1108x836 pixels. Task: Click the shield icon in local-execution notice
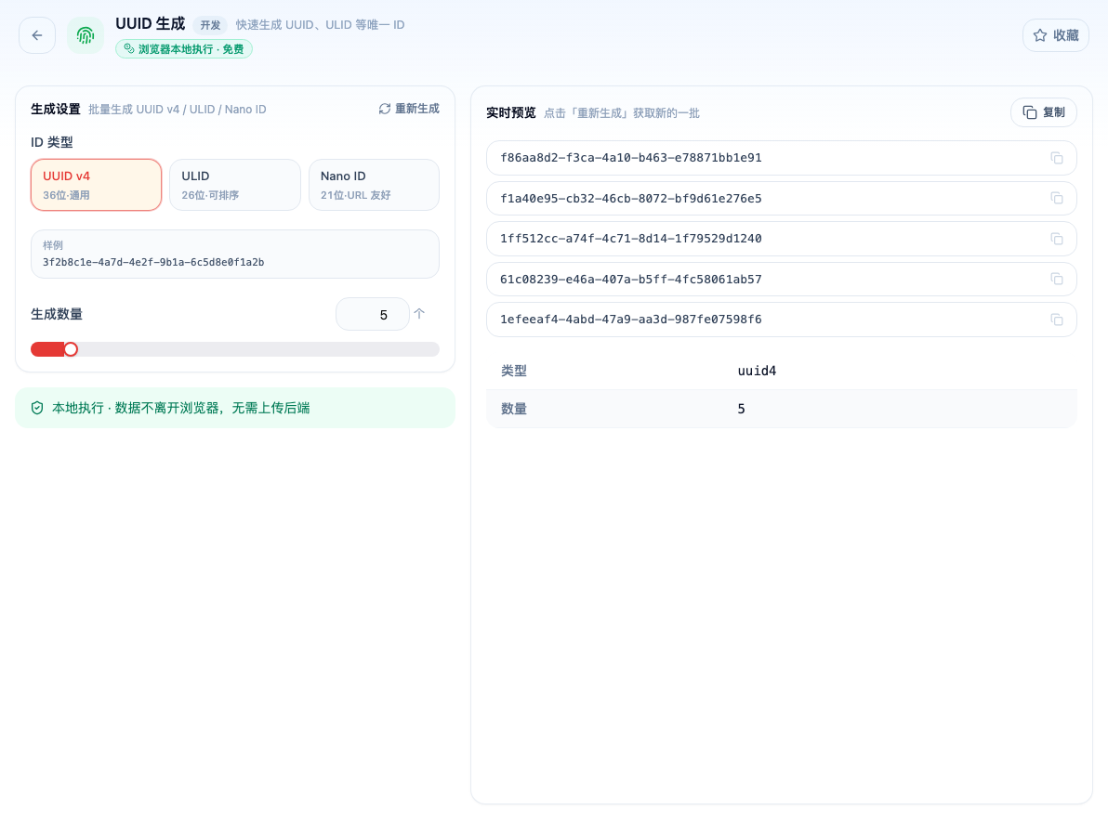pyautogui.click(x=37, y=408)
